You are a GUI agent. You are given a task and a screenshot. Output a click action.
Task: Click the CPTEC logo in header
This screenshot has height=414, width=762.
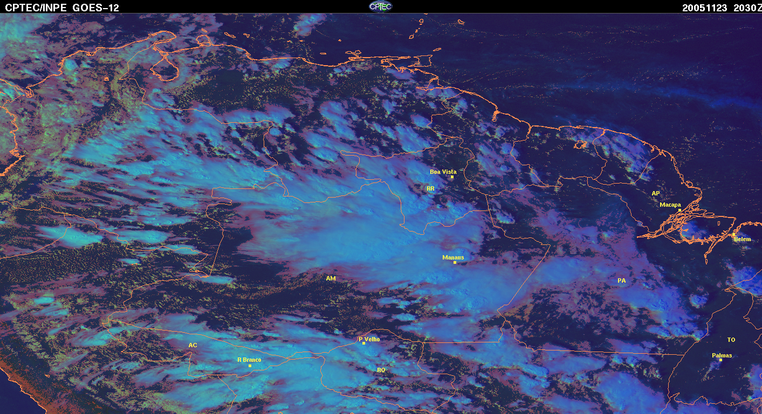click(380, 6)
